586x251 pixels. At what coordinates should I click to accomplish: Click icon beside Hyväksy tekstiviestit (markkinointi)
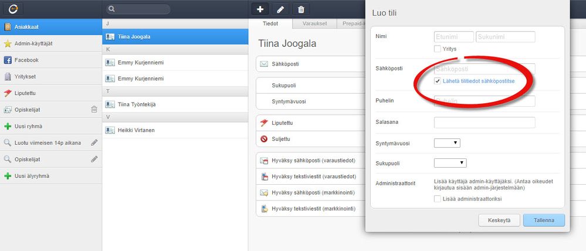click(264, 208)
